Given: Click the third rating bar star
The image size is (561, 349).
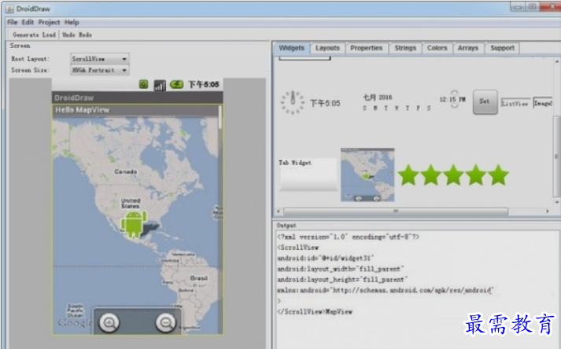Looking at the screenshot, I should [453, 174].
